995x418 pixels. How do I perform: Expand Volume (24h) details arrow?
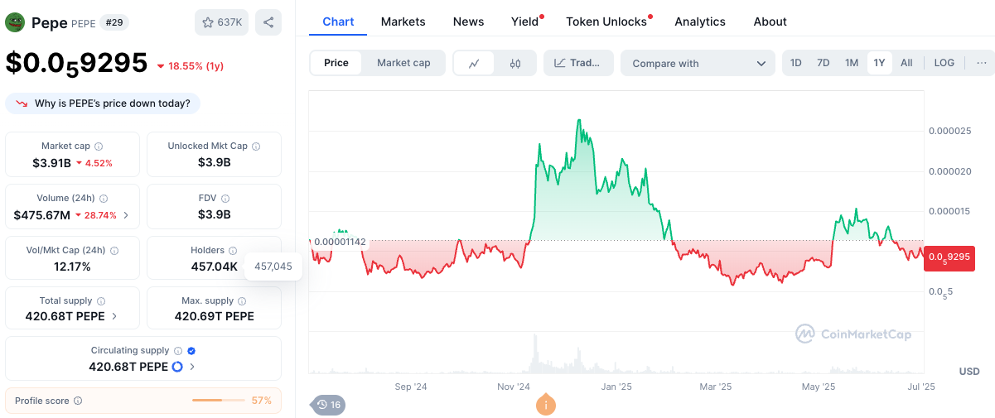[x=126, y=215]
